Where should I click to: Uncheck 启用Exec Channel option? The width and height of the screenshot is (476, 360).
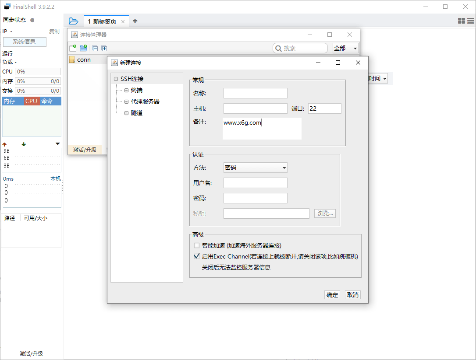(x=197, y=256)
